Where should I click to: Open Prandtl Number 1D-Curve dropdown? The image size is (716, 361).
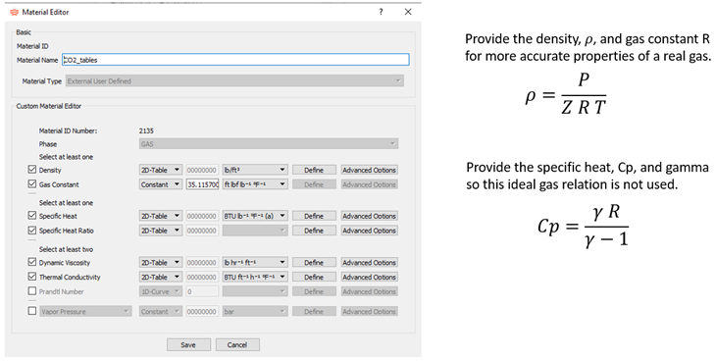point(160,291)
